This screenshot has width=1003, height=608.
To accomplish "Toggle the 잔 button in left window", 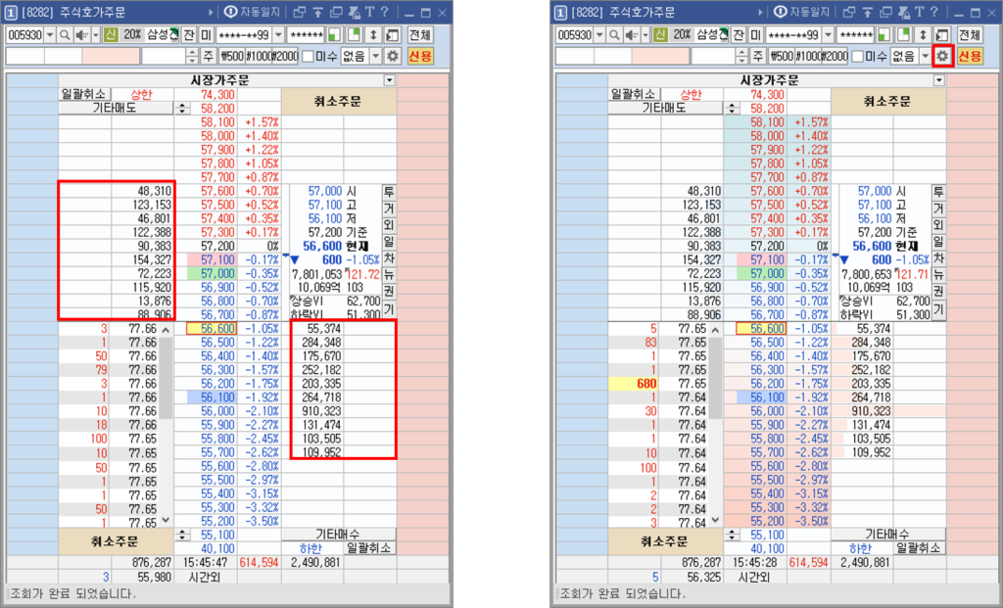I will click(189, 34).
